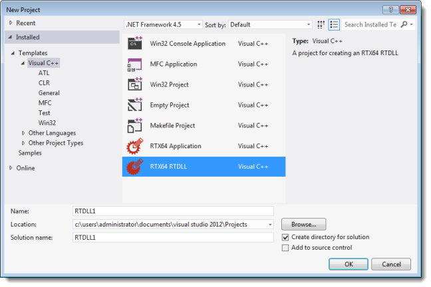
Task: Expand the Recent section
Action: tap(11, 23)
